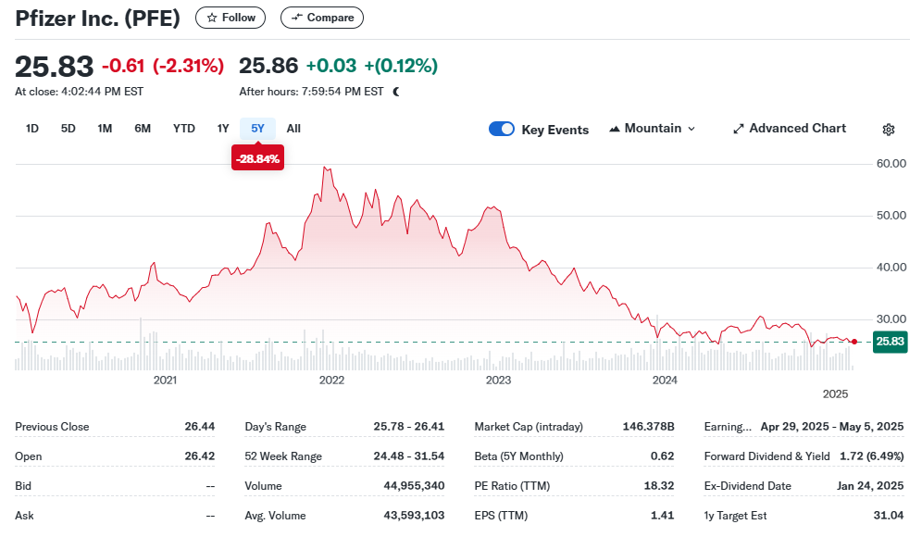
Task: Click the 1y Target Est value 31.04
Action: coord(889,515)
